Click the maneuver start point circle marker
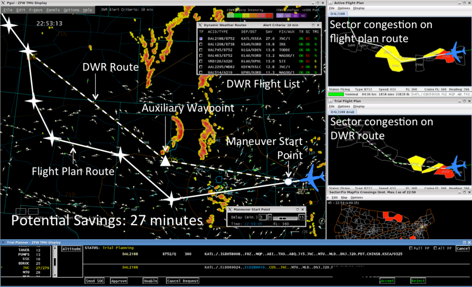The image size is (472, 287). pos(288,182)
